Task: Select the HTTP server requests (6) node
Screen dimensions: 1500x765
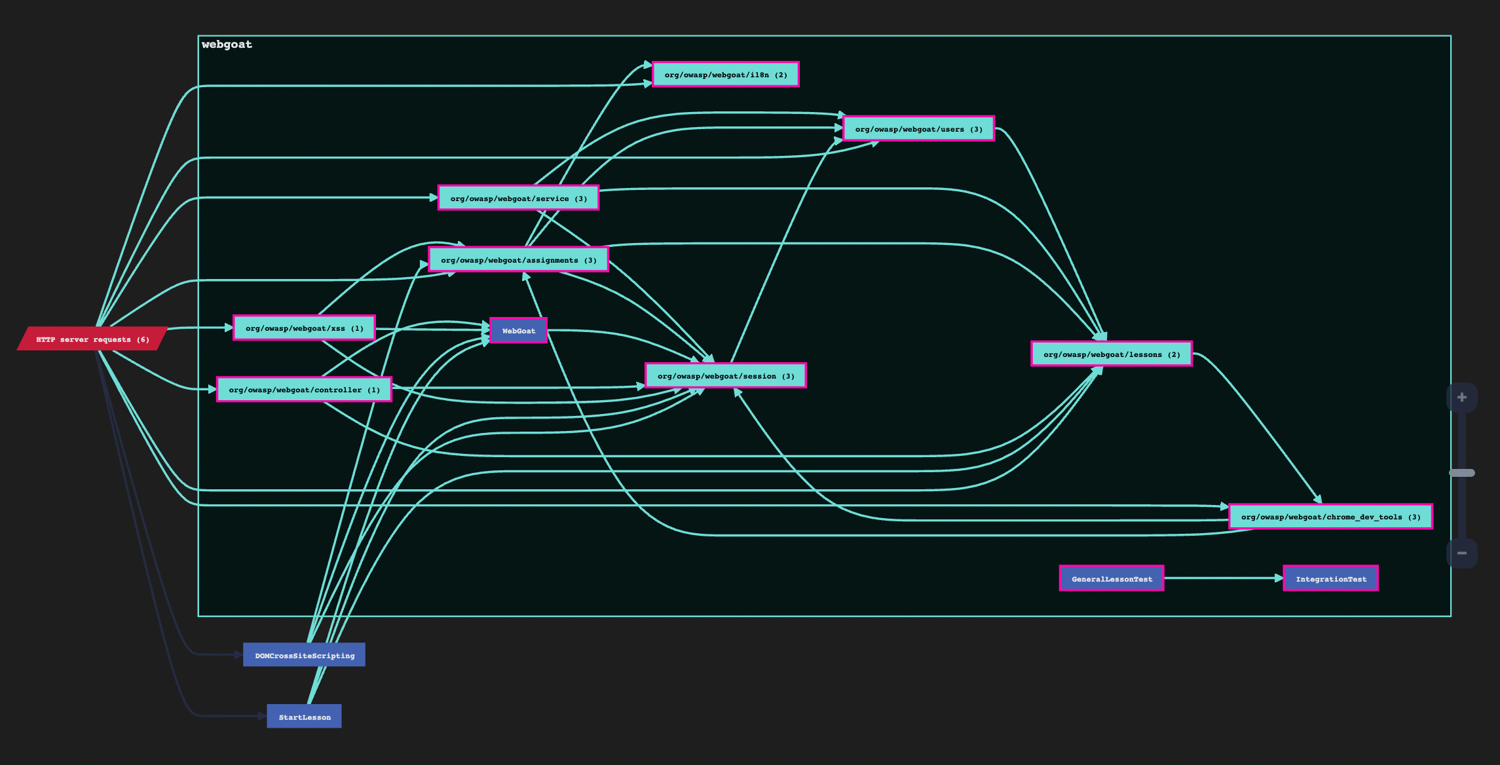Action: coord(92,339)
